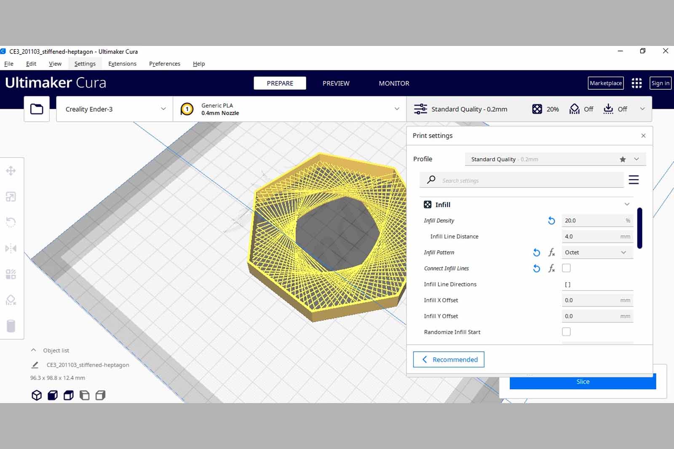Open the File menu
This screenshot has width=674, height=449.
(x=9, y=64)
